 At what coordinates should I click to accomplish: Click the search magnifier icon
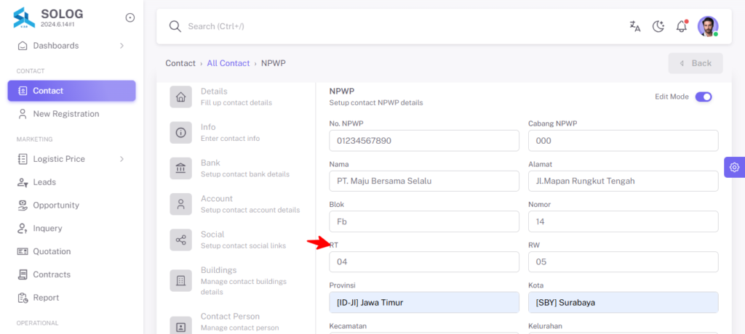pyautogui.click(x=175, y=26)
